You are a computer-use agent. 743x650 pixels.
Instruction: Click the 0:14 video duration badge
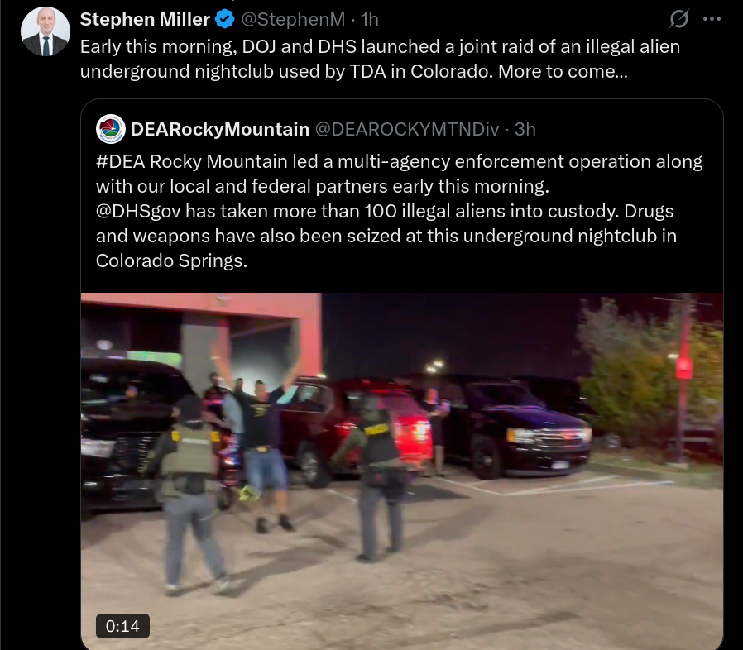click(x=122, y=626)
